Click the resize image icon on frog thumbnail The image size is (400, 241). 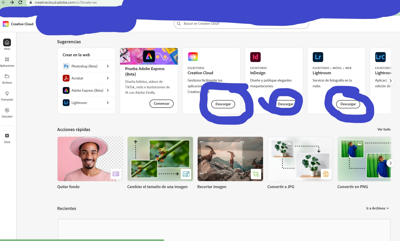(186, 174)
